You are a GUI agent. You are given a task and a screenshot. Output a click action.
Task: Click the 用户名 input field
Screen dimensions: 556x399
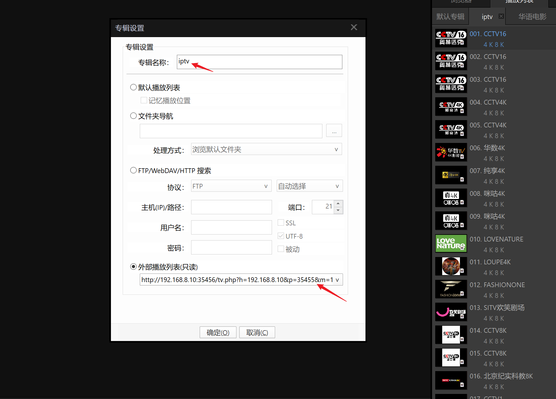tap(231, 227)
